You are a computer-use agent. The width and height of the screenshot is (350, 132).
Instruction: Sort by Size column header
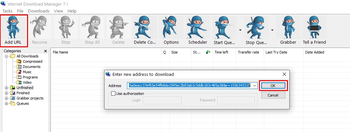tap(180, 52)
